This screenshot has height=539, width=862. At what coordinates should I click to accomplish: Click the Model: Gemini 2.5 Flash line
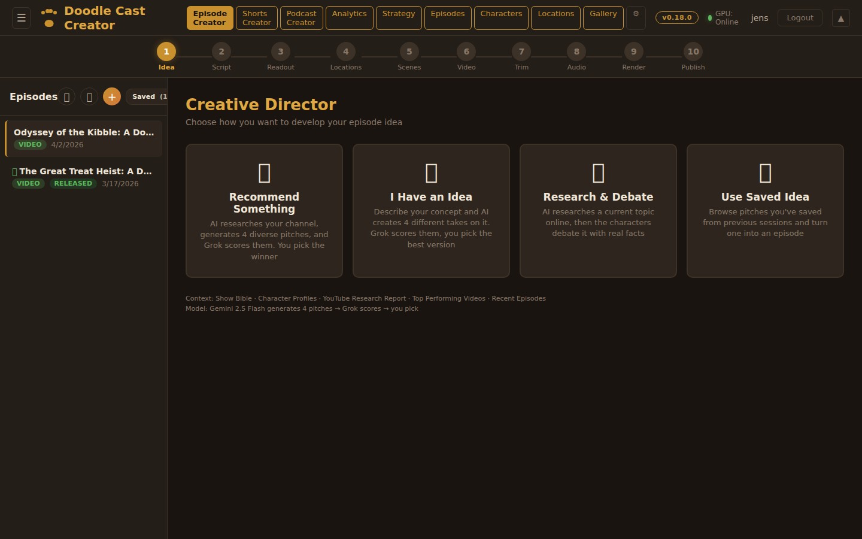tap(302, 308)
